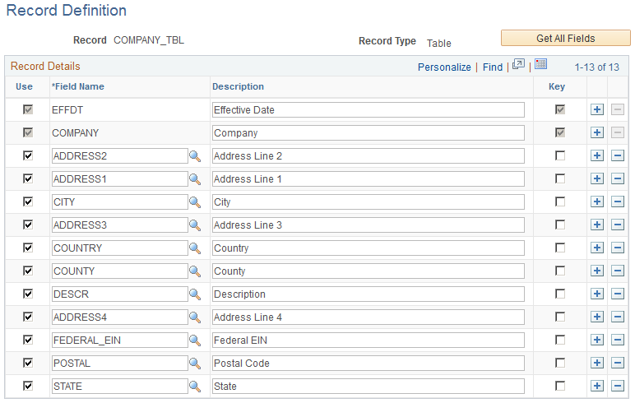This screenshot has width=635, height=403.
Task: Sort by the Field Name column header
Action: point(78,86)
